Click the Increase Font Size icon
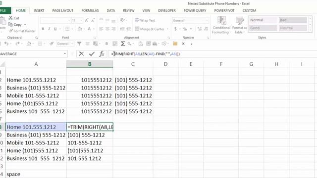This screenshot has width=317, height=178. pyautogui.click(x=87, y=20)
